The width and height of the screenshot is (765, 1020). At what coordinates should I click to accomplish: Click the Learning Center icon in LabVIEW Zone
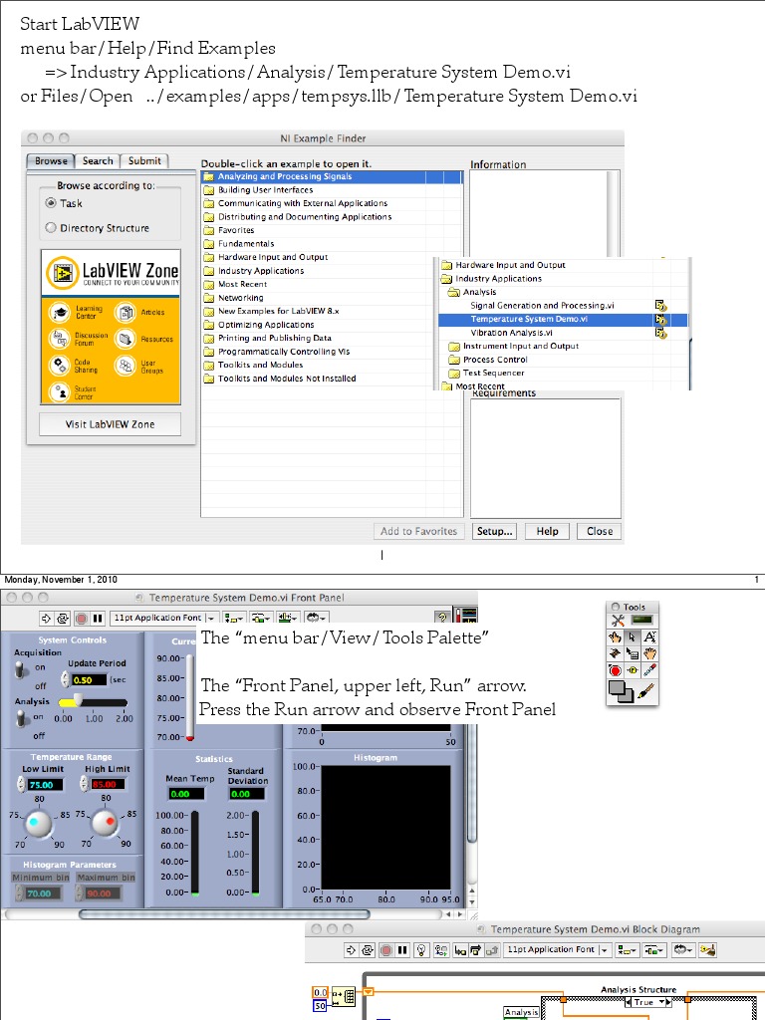(x=60, y=312)
